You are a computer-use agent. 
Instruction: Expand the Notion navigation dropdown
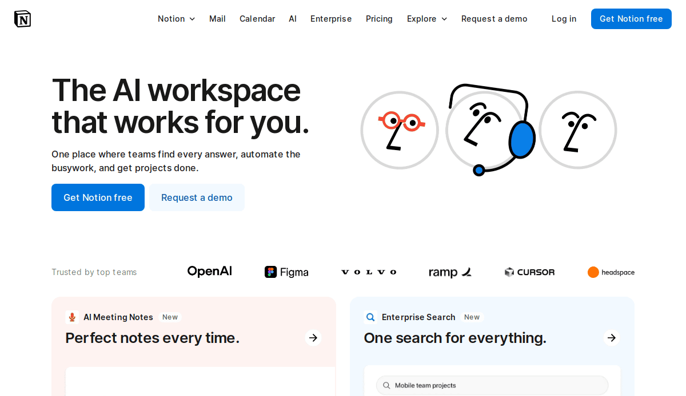(176, 18)
